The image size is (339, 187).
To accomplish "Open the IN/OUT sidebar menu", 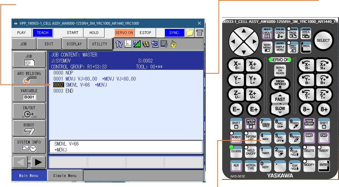I will click(29, 111).
